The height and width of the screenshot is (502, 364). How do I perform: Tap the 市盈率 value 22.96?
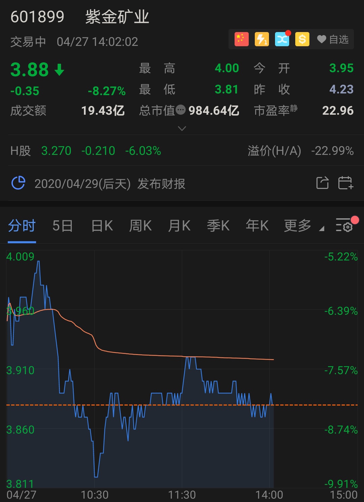pyautogui.click(x=338, y=111)
